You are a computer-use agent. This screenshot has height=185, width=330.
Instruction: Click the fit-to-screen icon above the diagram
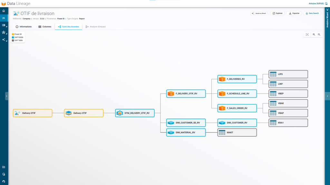[x=307, y=34]
